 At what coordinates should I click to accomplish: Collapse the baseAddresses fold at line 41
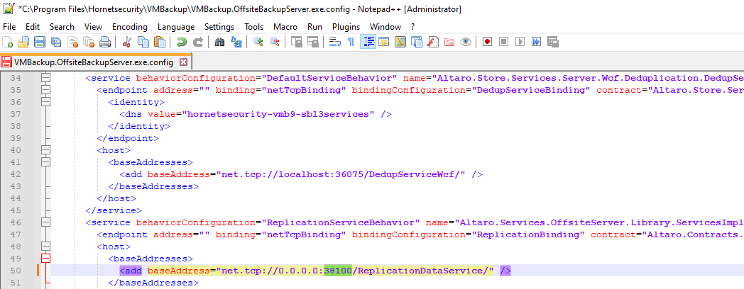click(x=45, y=162)
